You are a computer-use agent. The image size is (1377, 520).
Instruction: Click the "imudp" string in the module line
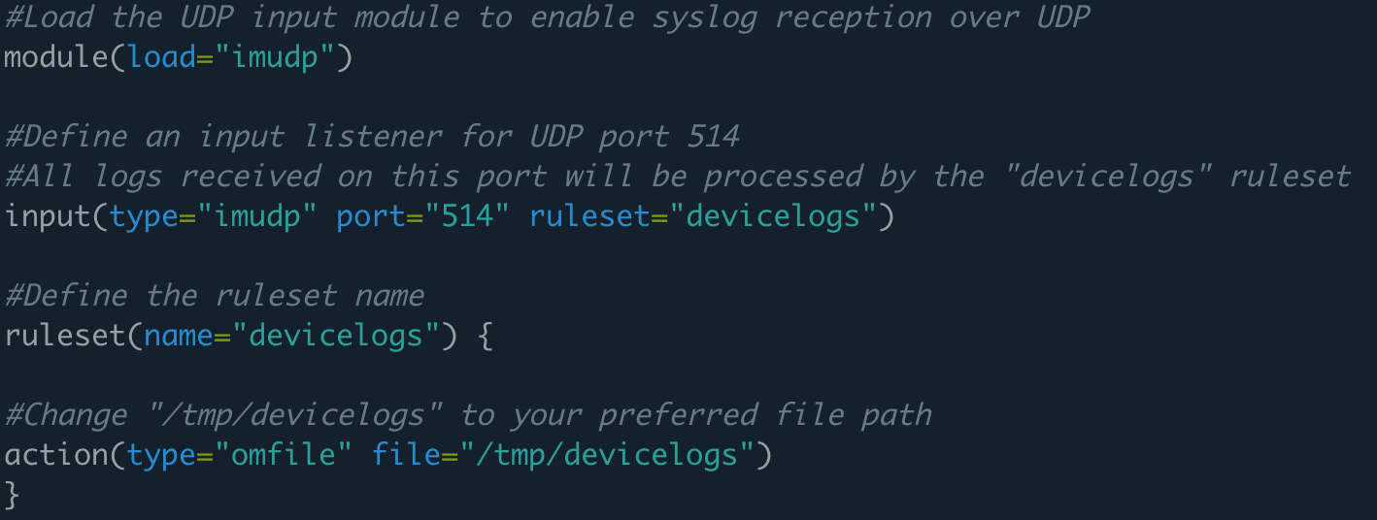pyautogui.click(x=277, y=57)
